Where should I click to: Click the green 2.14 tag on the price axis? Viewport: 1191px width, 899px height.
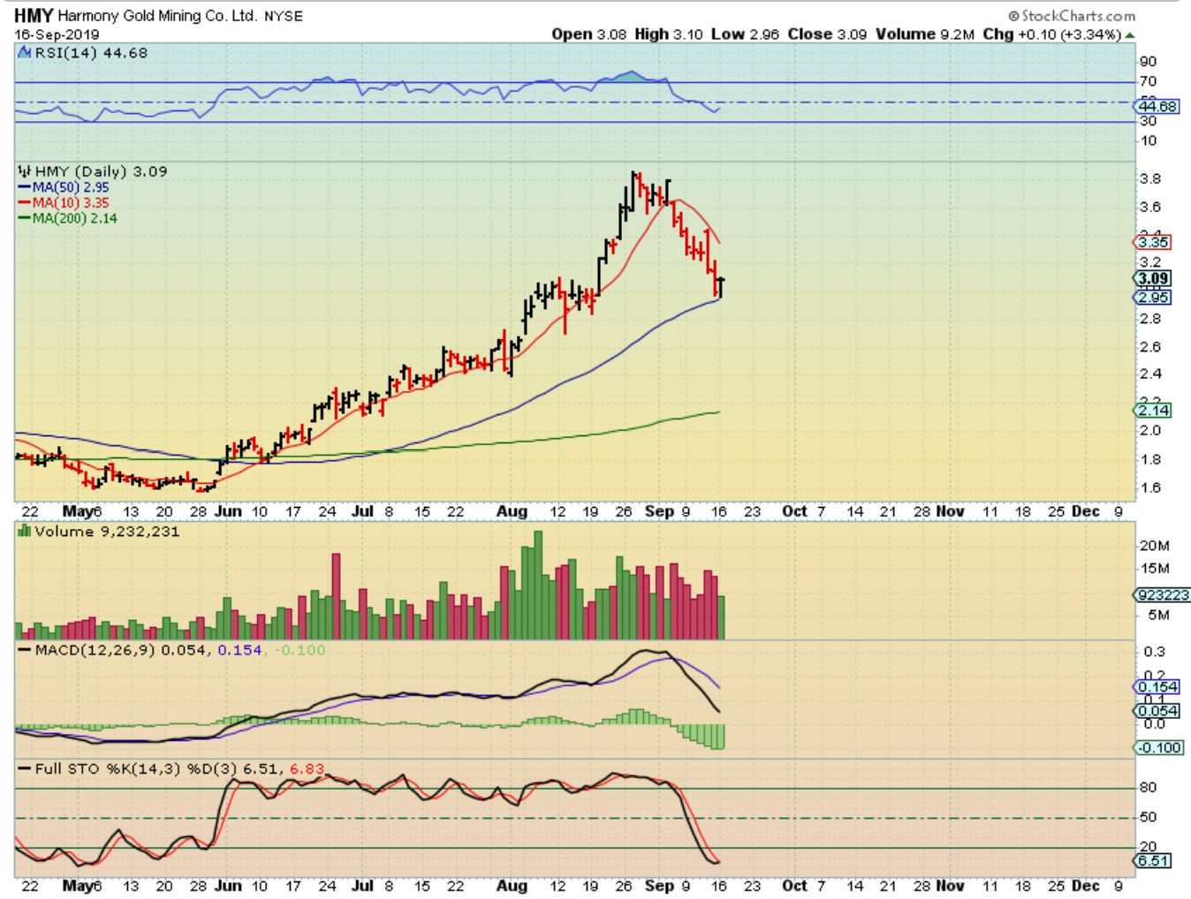click(1153, 410)
